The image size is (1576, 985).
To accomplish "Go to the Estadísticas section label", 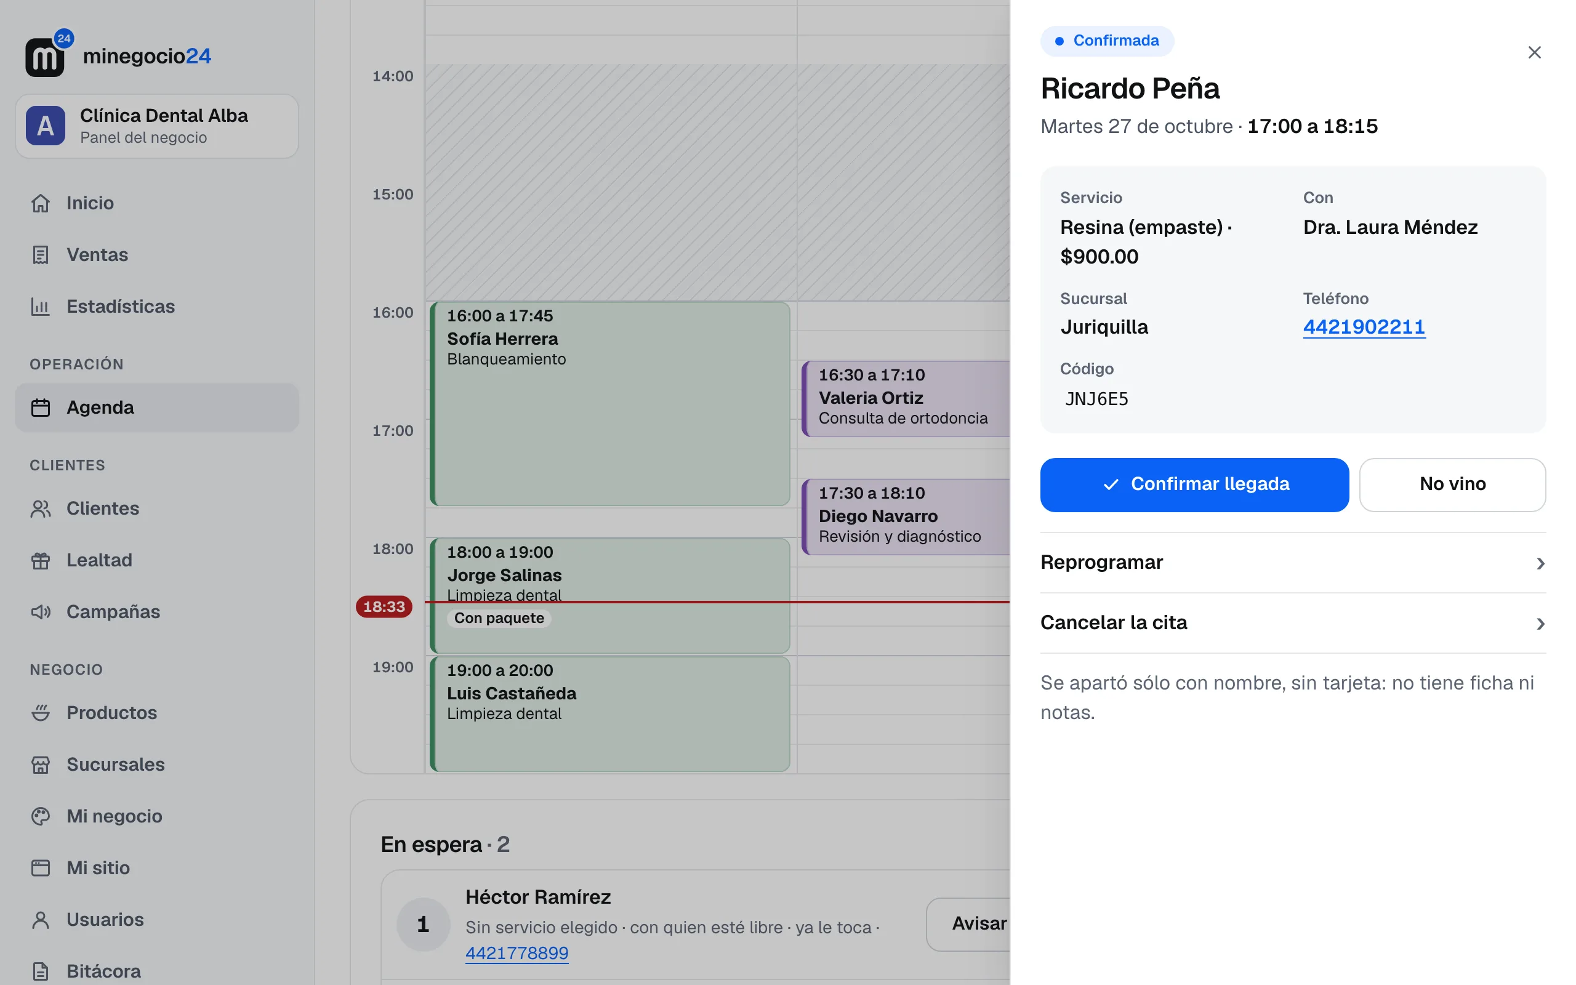I will tap(121, 306).
